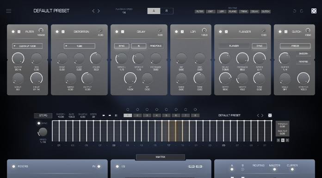The height and width of the screenshot is (178, 322).
Task: Toggle the Filter module power
Action: click(13, 32)
